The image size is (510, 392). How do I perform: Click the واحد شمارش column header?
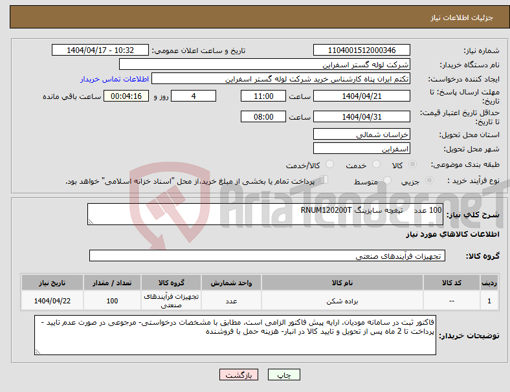click(x=231, y=283)
